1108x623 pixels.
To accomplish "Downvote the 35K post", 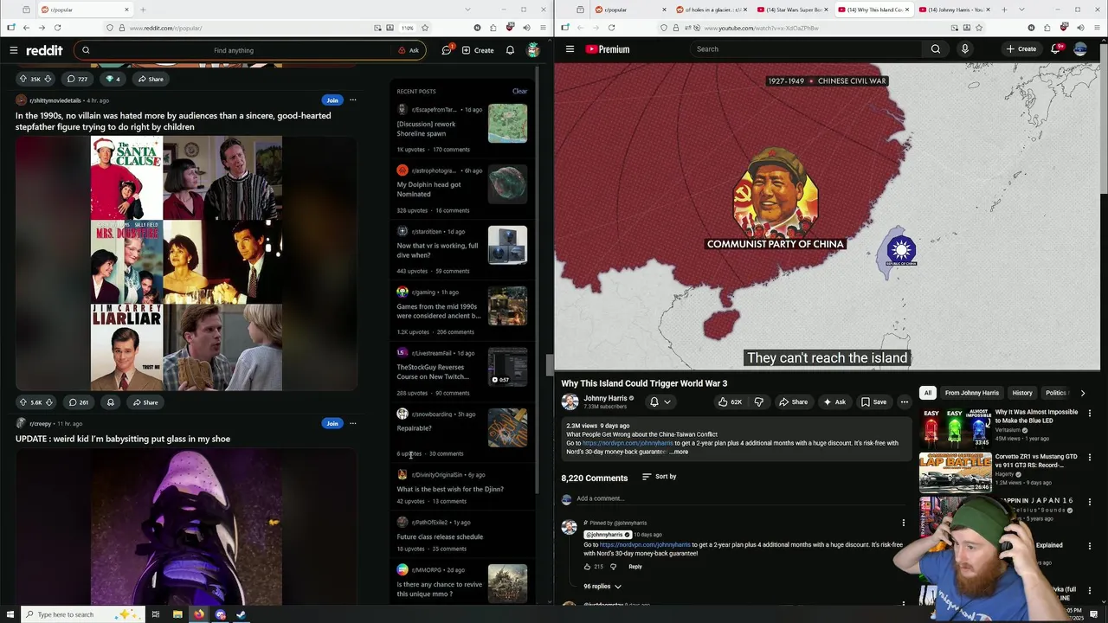I will 48,79.
